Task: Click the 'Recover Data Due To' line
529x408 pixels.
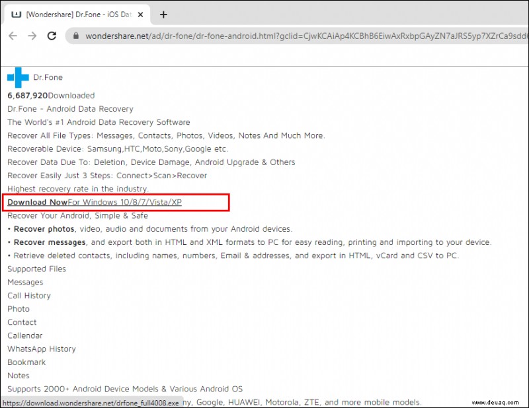Action: pyautogui.click(x=151, y=162)
